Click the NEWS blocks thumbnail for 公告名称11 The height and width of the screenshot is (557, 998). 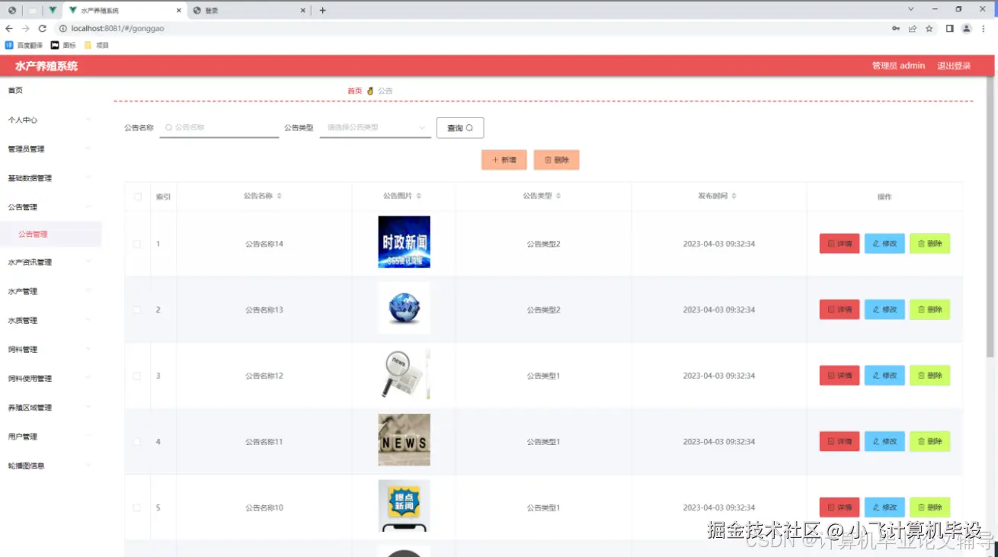pos(404,440)
